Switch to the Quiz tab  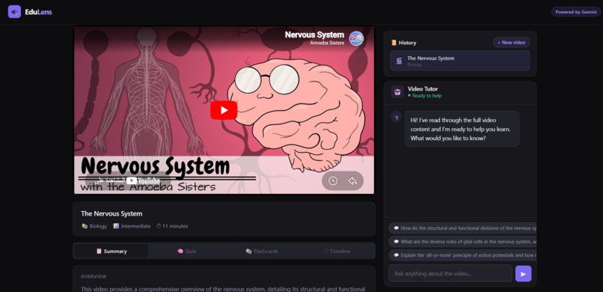point(186,252)
